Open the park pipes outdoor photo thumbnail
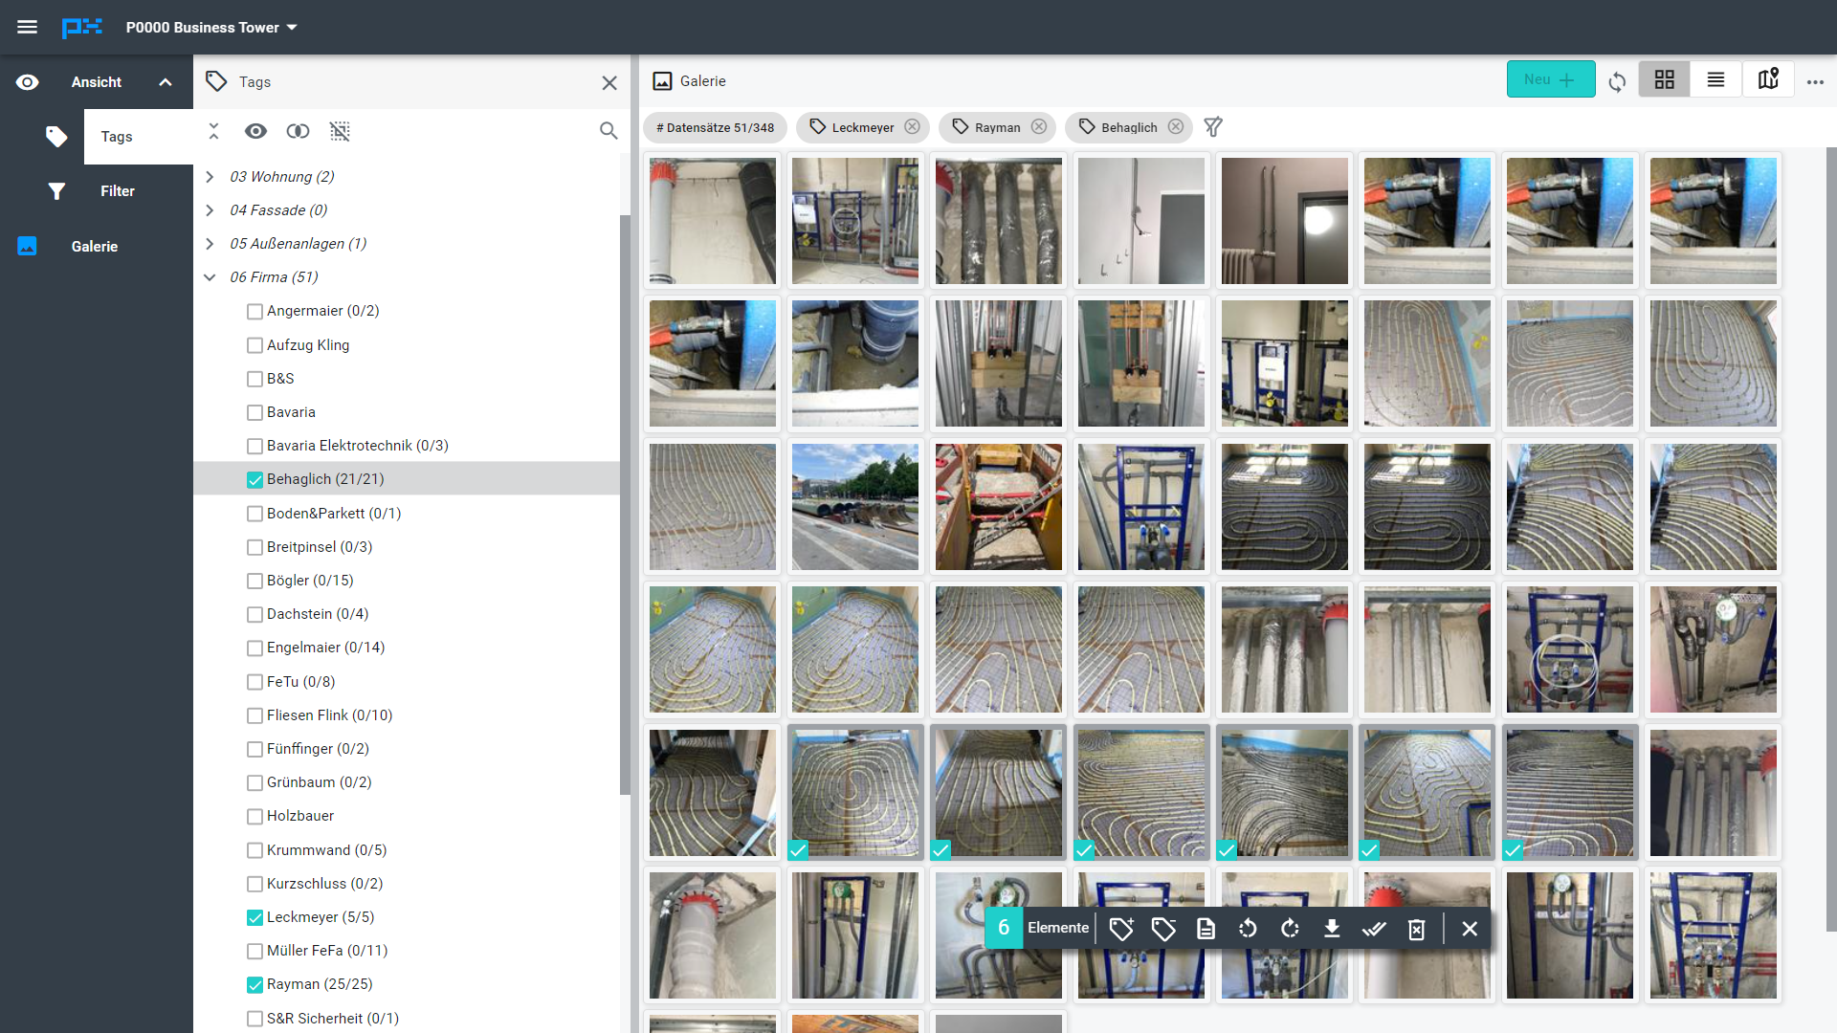This screenshot has width=1837, height=1033. coord(855,507)
